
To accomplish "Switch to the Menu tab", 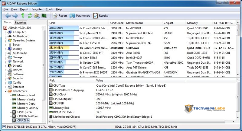I will (x=8, y=22).
